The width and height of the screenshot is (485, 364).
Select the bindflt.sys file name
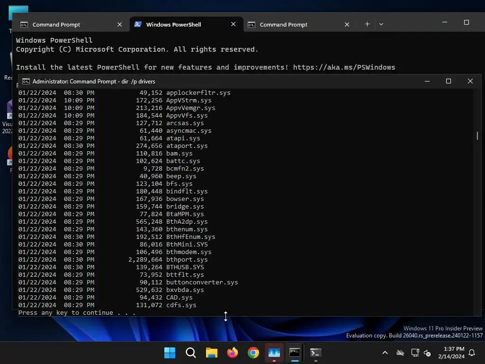pyautogui.click(x=187, y=191)
